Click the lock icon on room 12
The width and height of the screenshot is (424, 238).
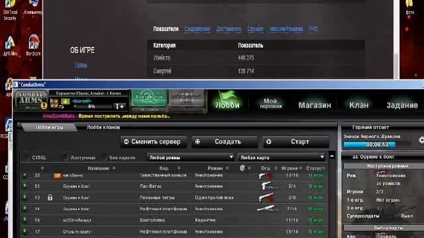[50, 198]
